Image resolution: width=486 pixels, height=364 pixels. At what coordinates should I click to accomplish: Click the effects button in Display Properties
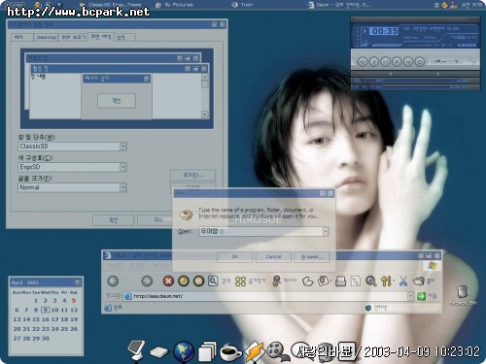pos(192,175)
